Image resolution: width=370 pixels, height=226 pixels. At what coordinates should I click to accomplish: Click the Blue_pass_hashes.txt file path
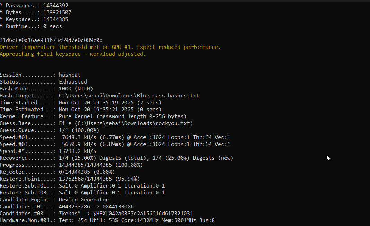click(129, 96)
